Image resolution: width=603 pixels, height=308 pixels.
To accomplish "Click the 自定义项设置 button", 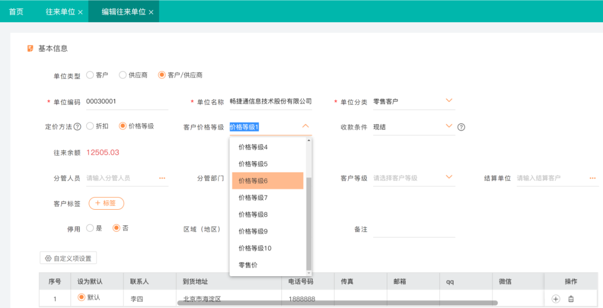I will 68,258.
